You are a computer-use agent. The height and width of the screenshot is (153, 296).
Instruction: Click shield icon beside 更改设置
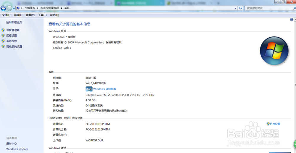(x=268, y=124)
